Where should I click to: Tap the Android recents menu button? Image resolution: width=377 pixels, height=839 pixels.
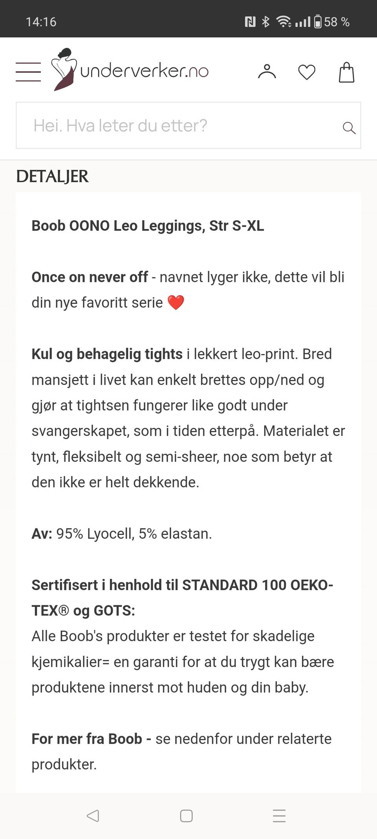[279, 816]
